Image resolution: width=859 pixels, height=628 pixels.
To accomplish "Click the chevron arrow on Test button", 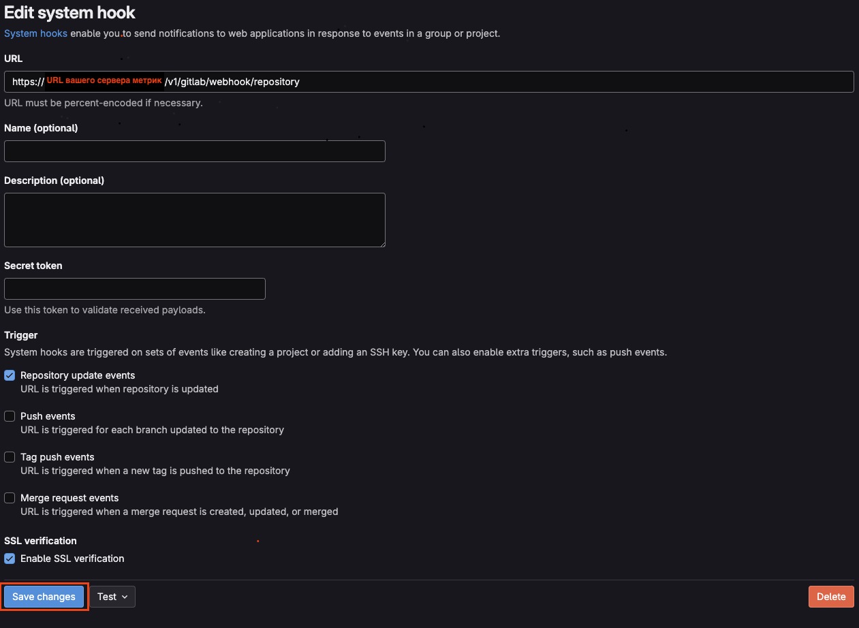I will pyautogui.click(x=125, y=597).
